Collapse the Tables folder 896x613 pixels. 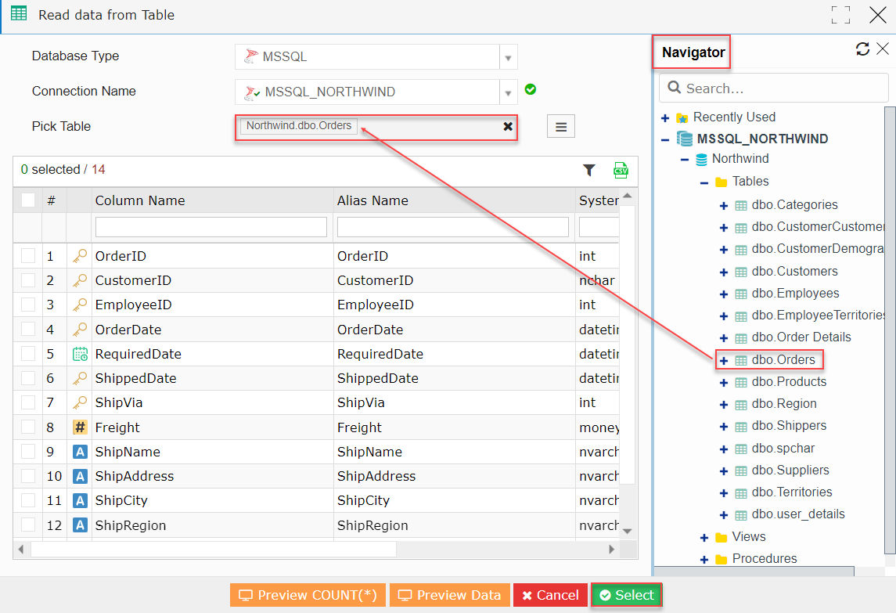pyautogui.click(x=704, y=183)
